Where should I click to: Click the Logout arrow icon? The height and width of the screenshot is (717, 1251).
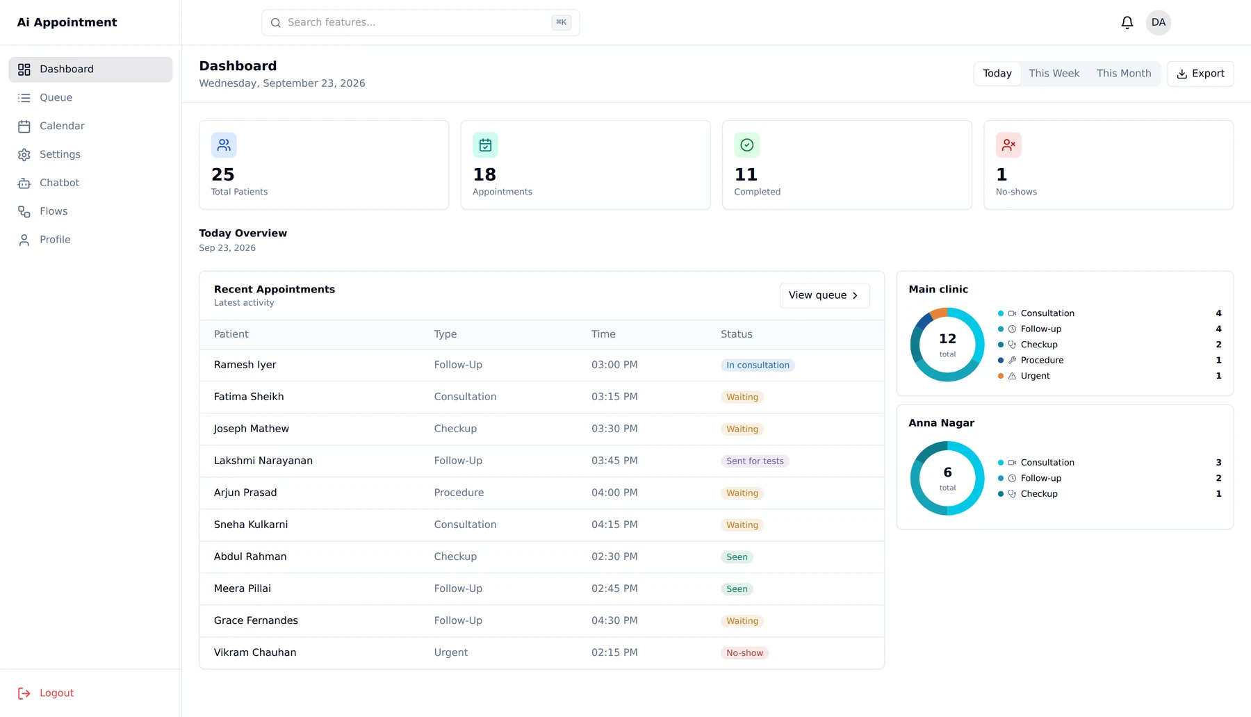point(24,693)
